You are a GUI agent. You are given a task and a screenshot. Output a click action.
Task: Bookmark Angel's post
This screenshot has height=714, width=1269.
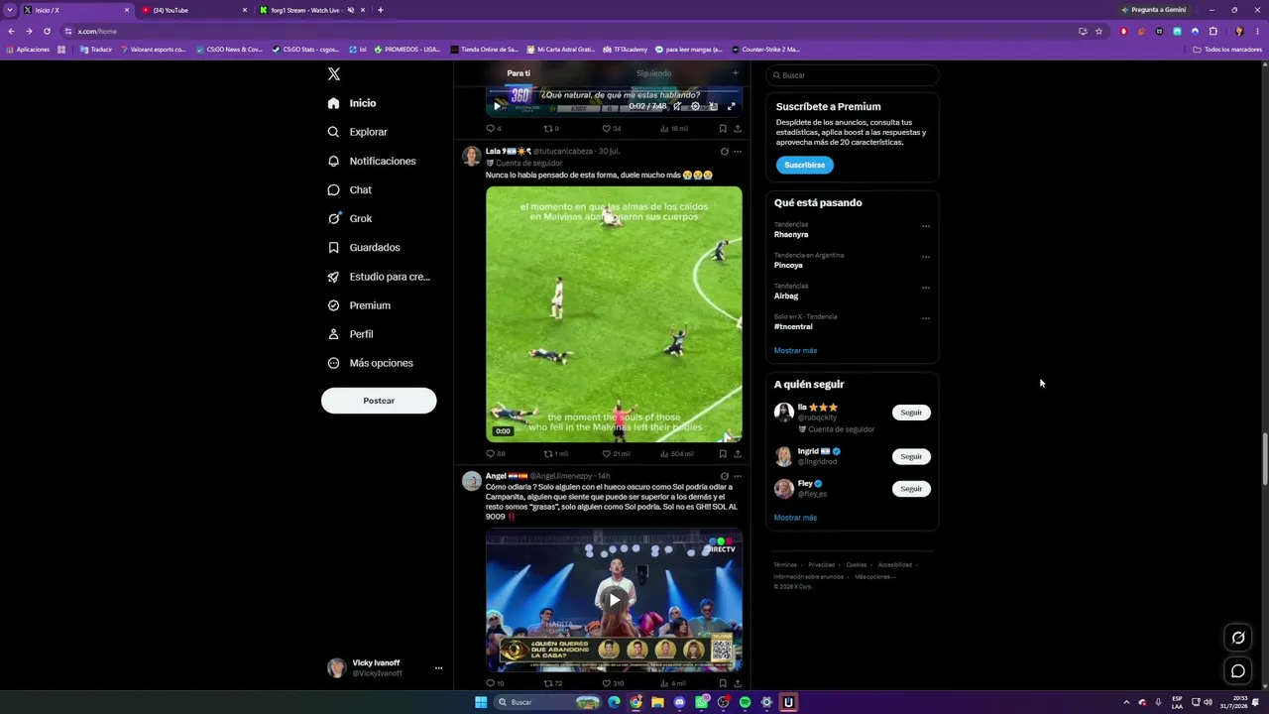pos(723,683)
